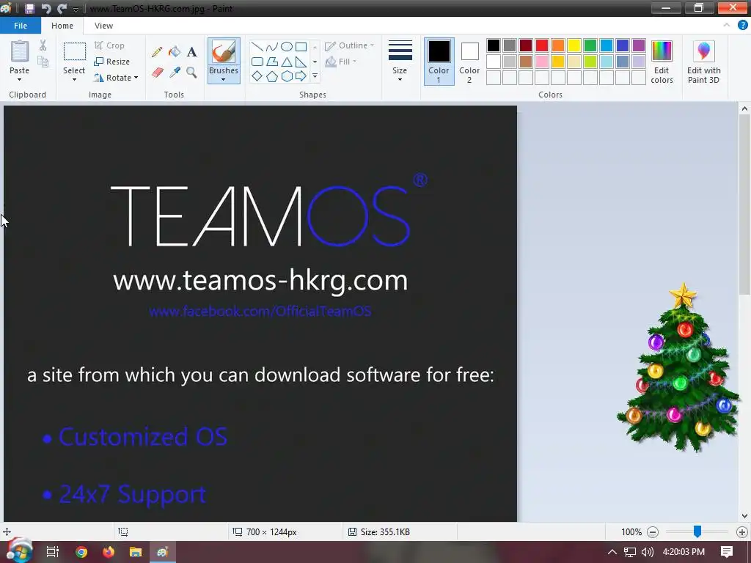
Task: Click the Save icon in title bar
Action: coord(29,8)
